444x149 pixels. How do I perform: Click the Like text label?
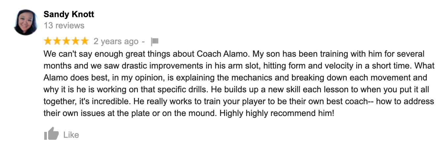[71, 135]
